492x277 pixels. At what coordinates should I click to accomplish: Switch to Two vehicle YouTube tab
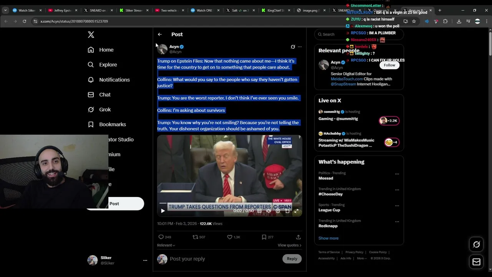(x=170, y=10)
